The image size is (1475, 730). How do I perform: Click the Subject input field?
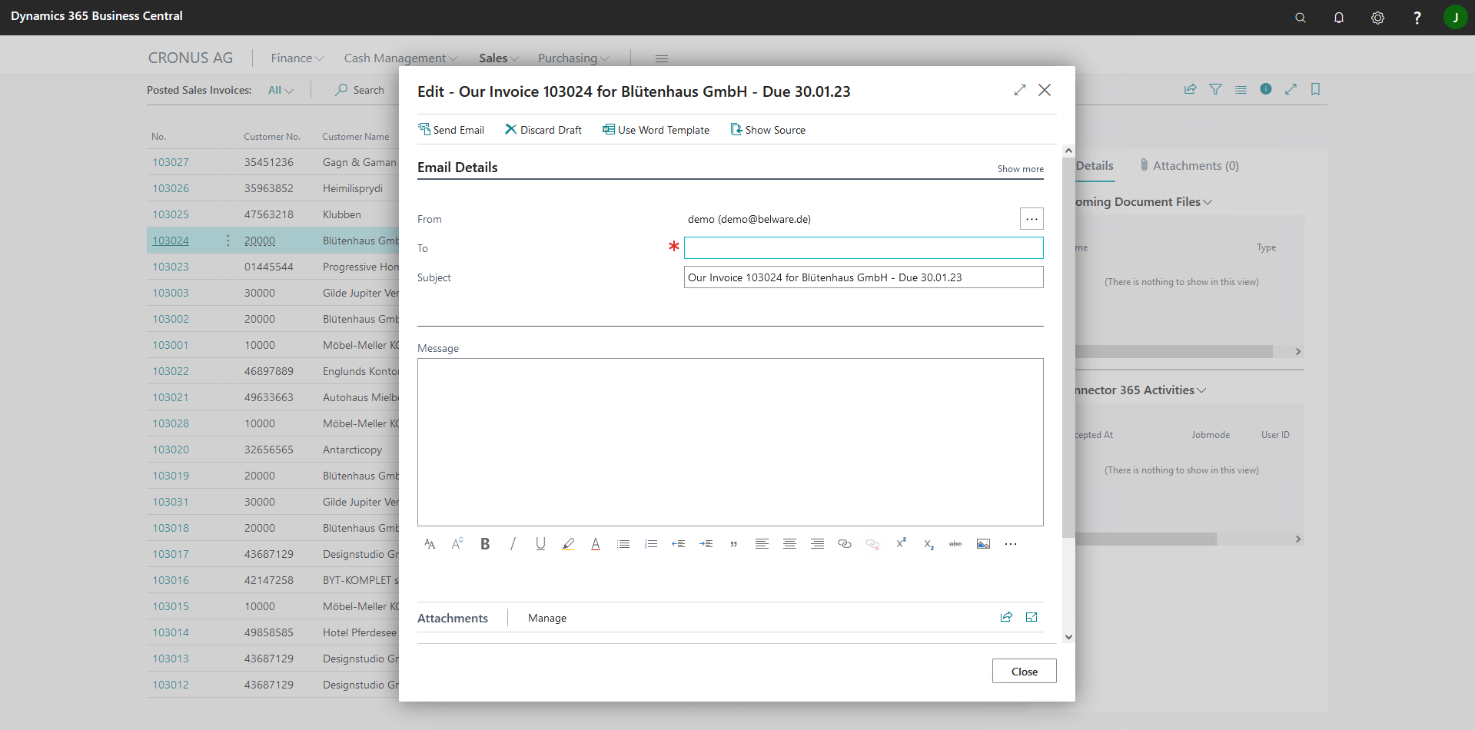point(863,277)
